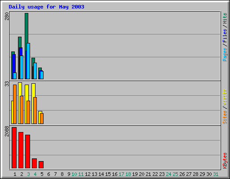Click the orange Sites bar for day 5

[x=42, y=119]
